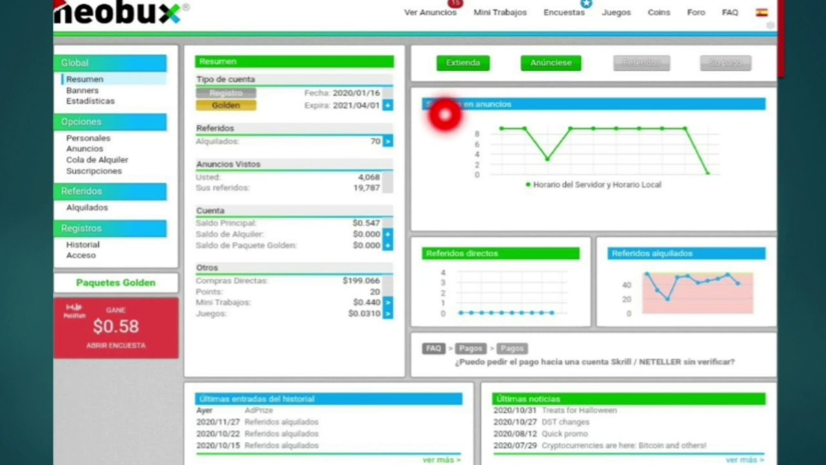Open Coins page

(x=659, y=12)
